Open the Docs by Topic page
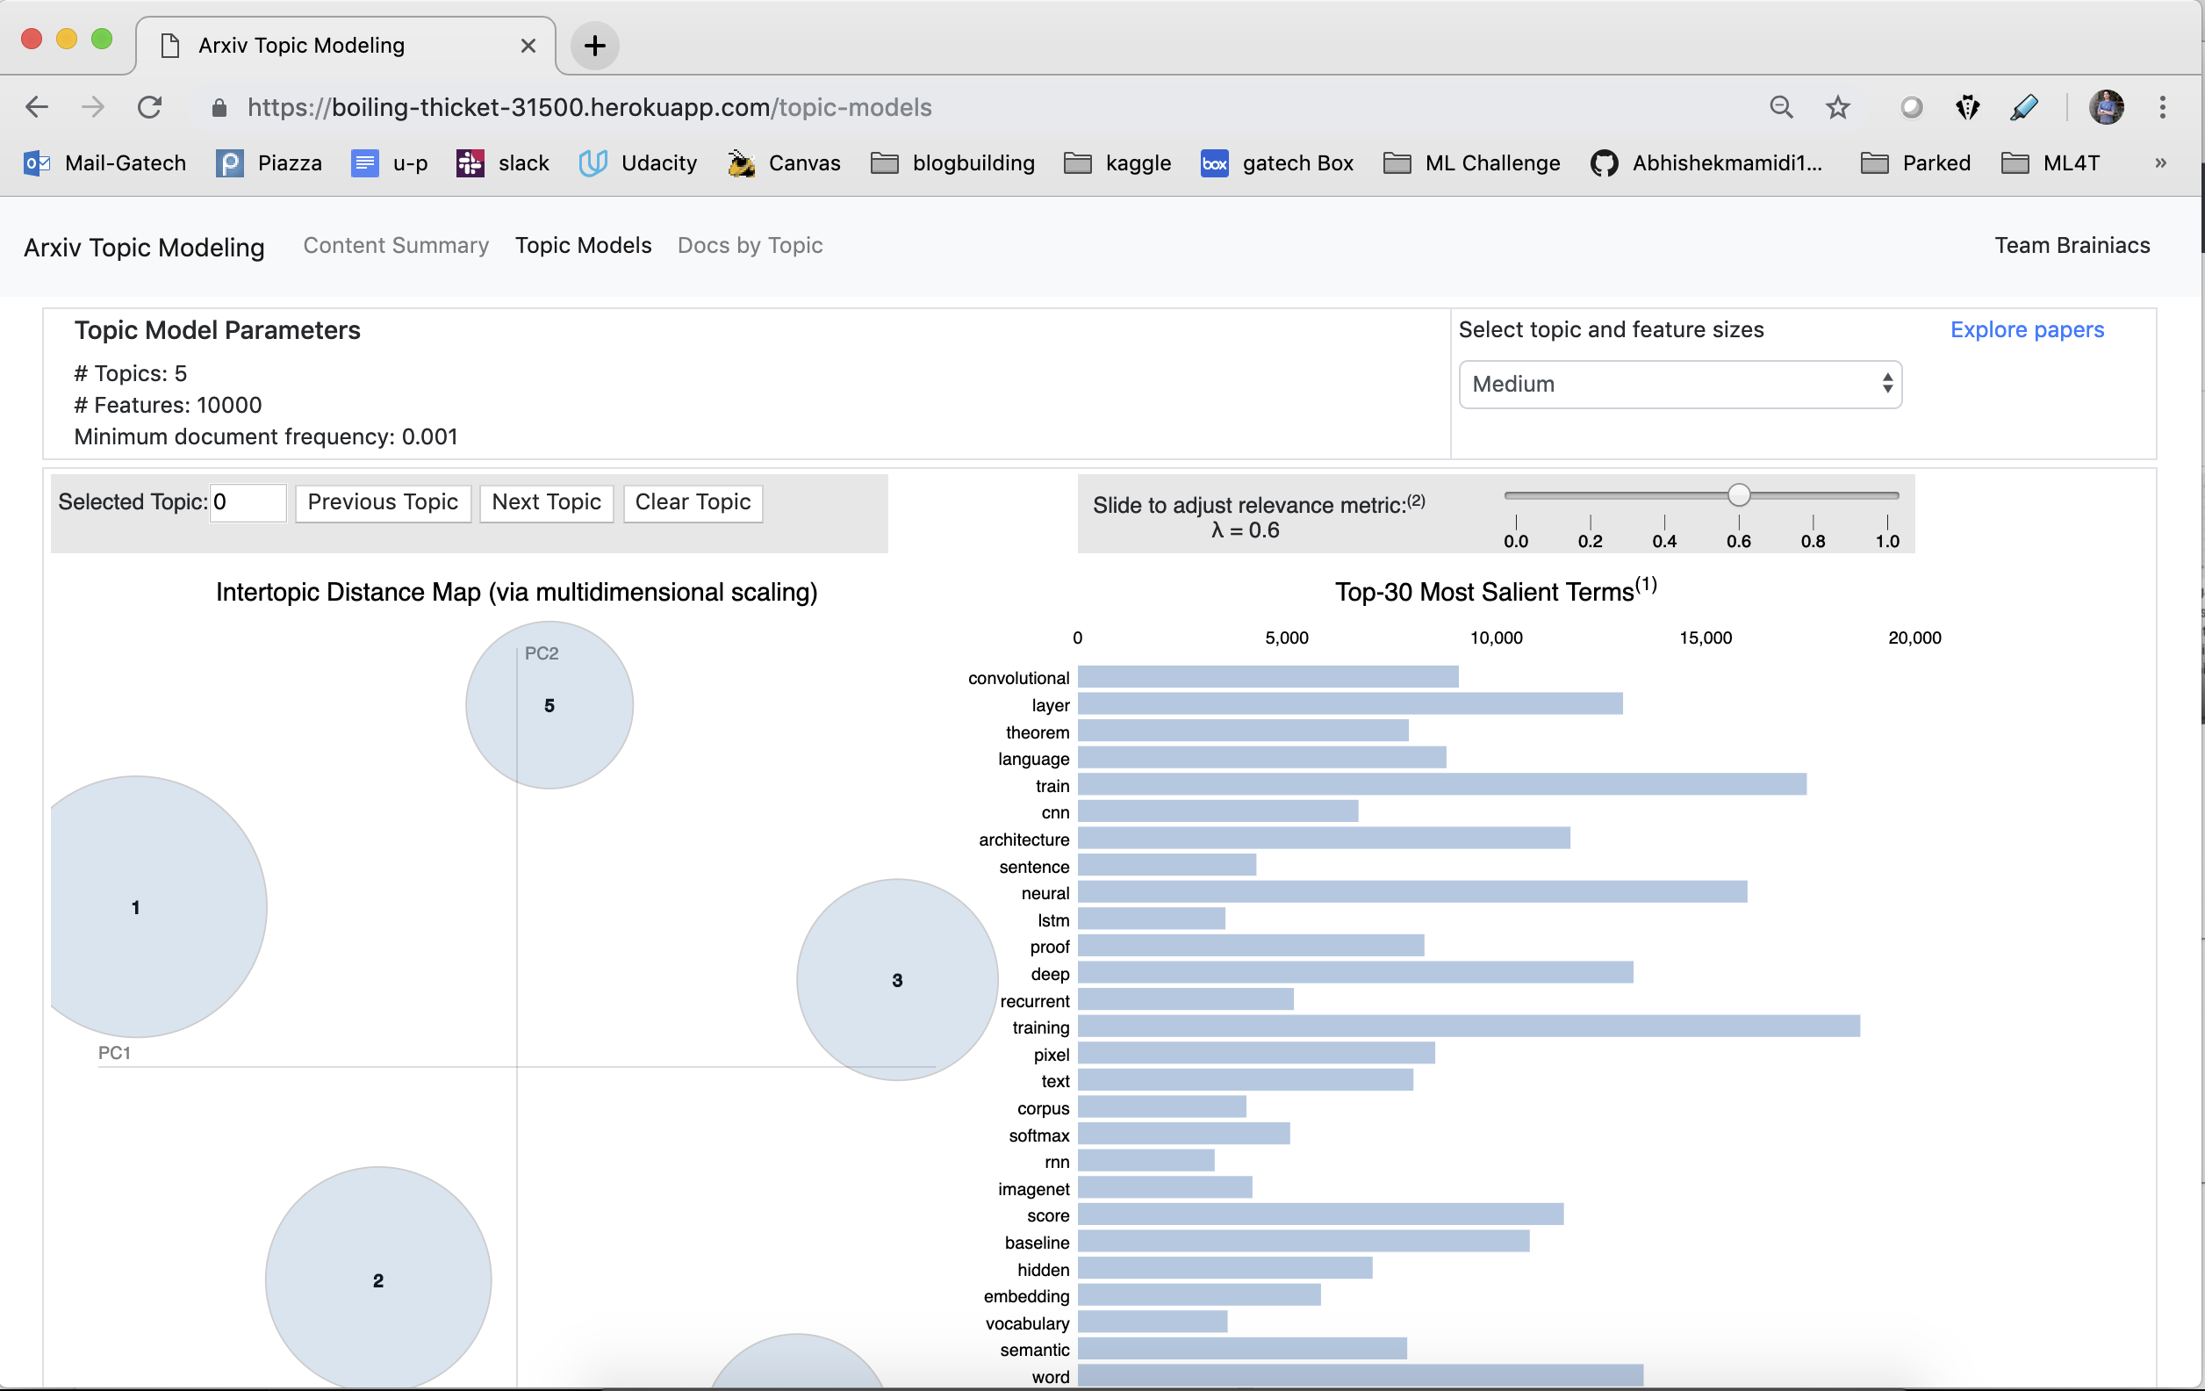The height and width of the screenshot is (1391, 2205). point(749,246)
